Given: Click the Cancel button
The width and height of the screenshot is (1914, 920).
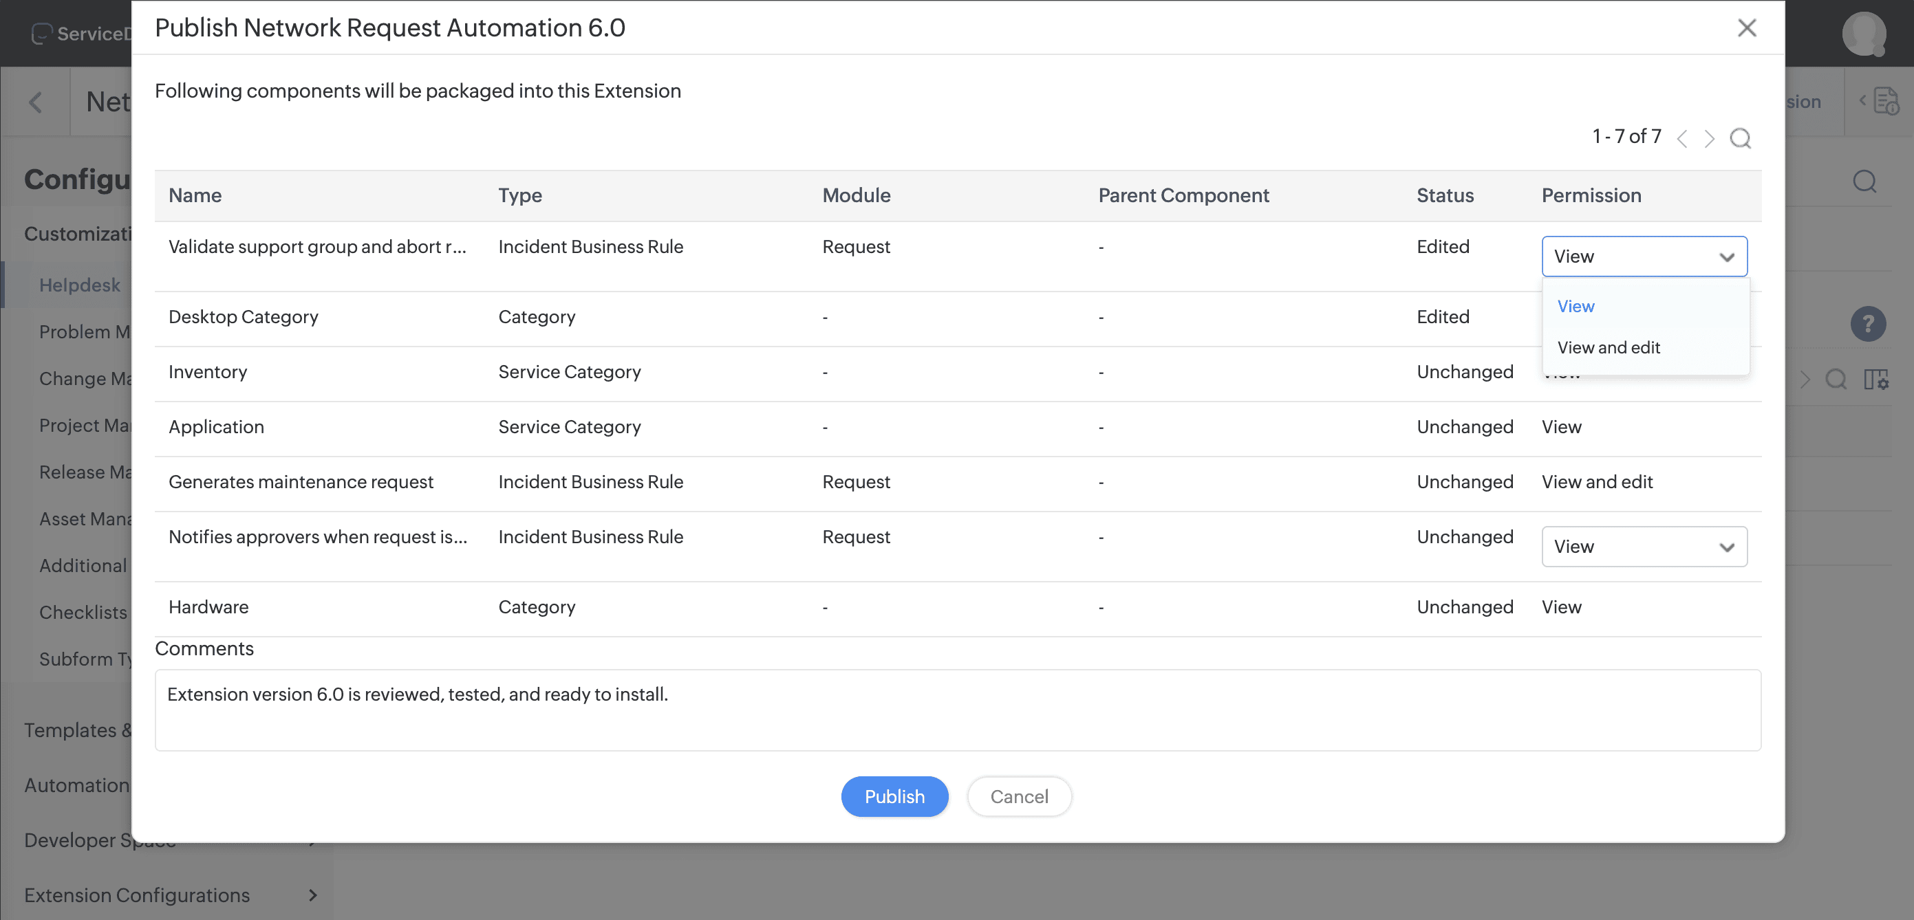Looking at the screenshot, I should 1019,796.
